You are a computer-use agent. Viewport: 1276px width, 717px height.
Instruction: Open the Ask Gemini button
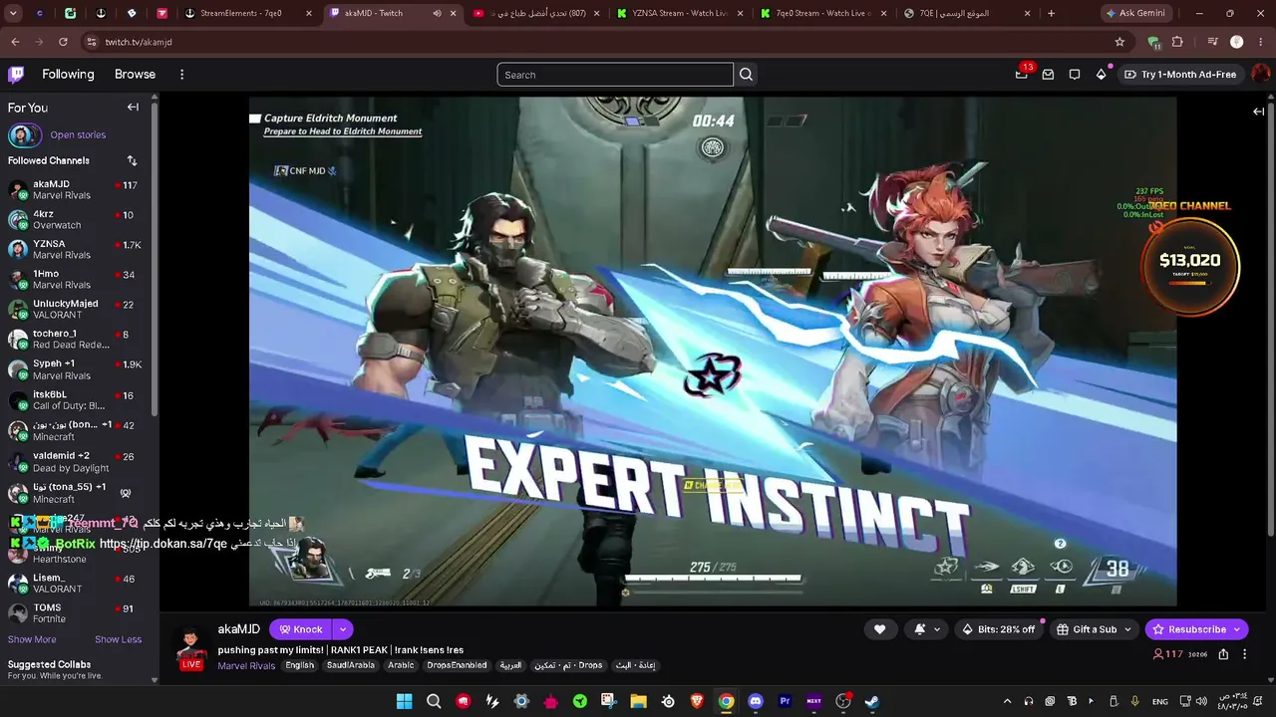pyautogui.click(x=1135, y=13)
